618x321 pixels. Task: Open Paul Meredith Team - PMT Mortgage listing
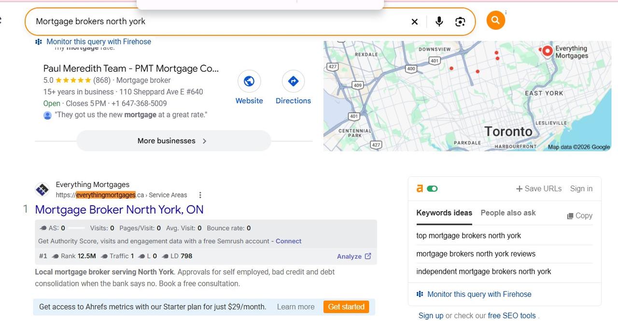131,68
